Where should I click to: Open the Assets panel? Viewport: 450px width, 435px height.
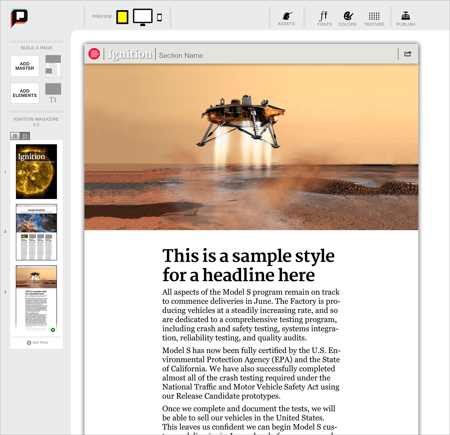[286, 19]
